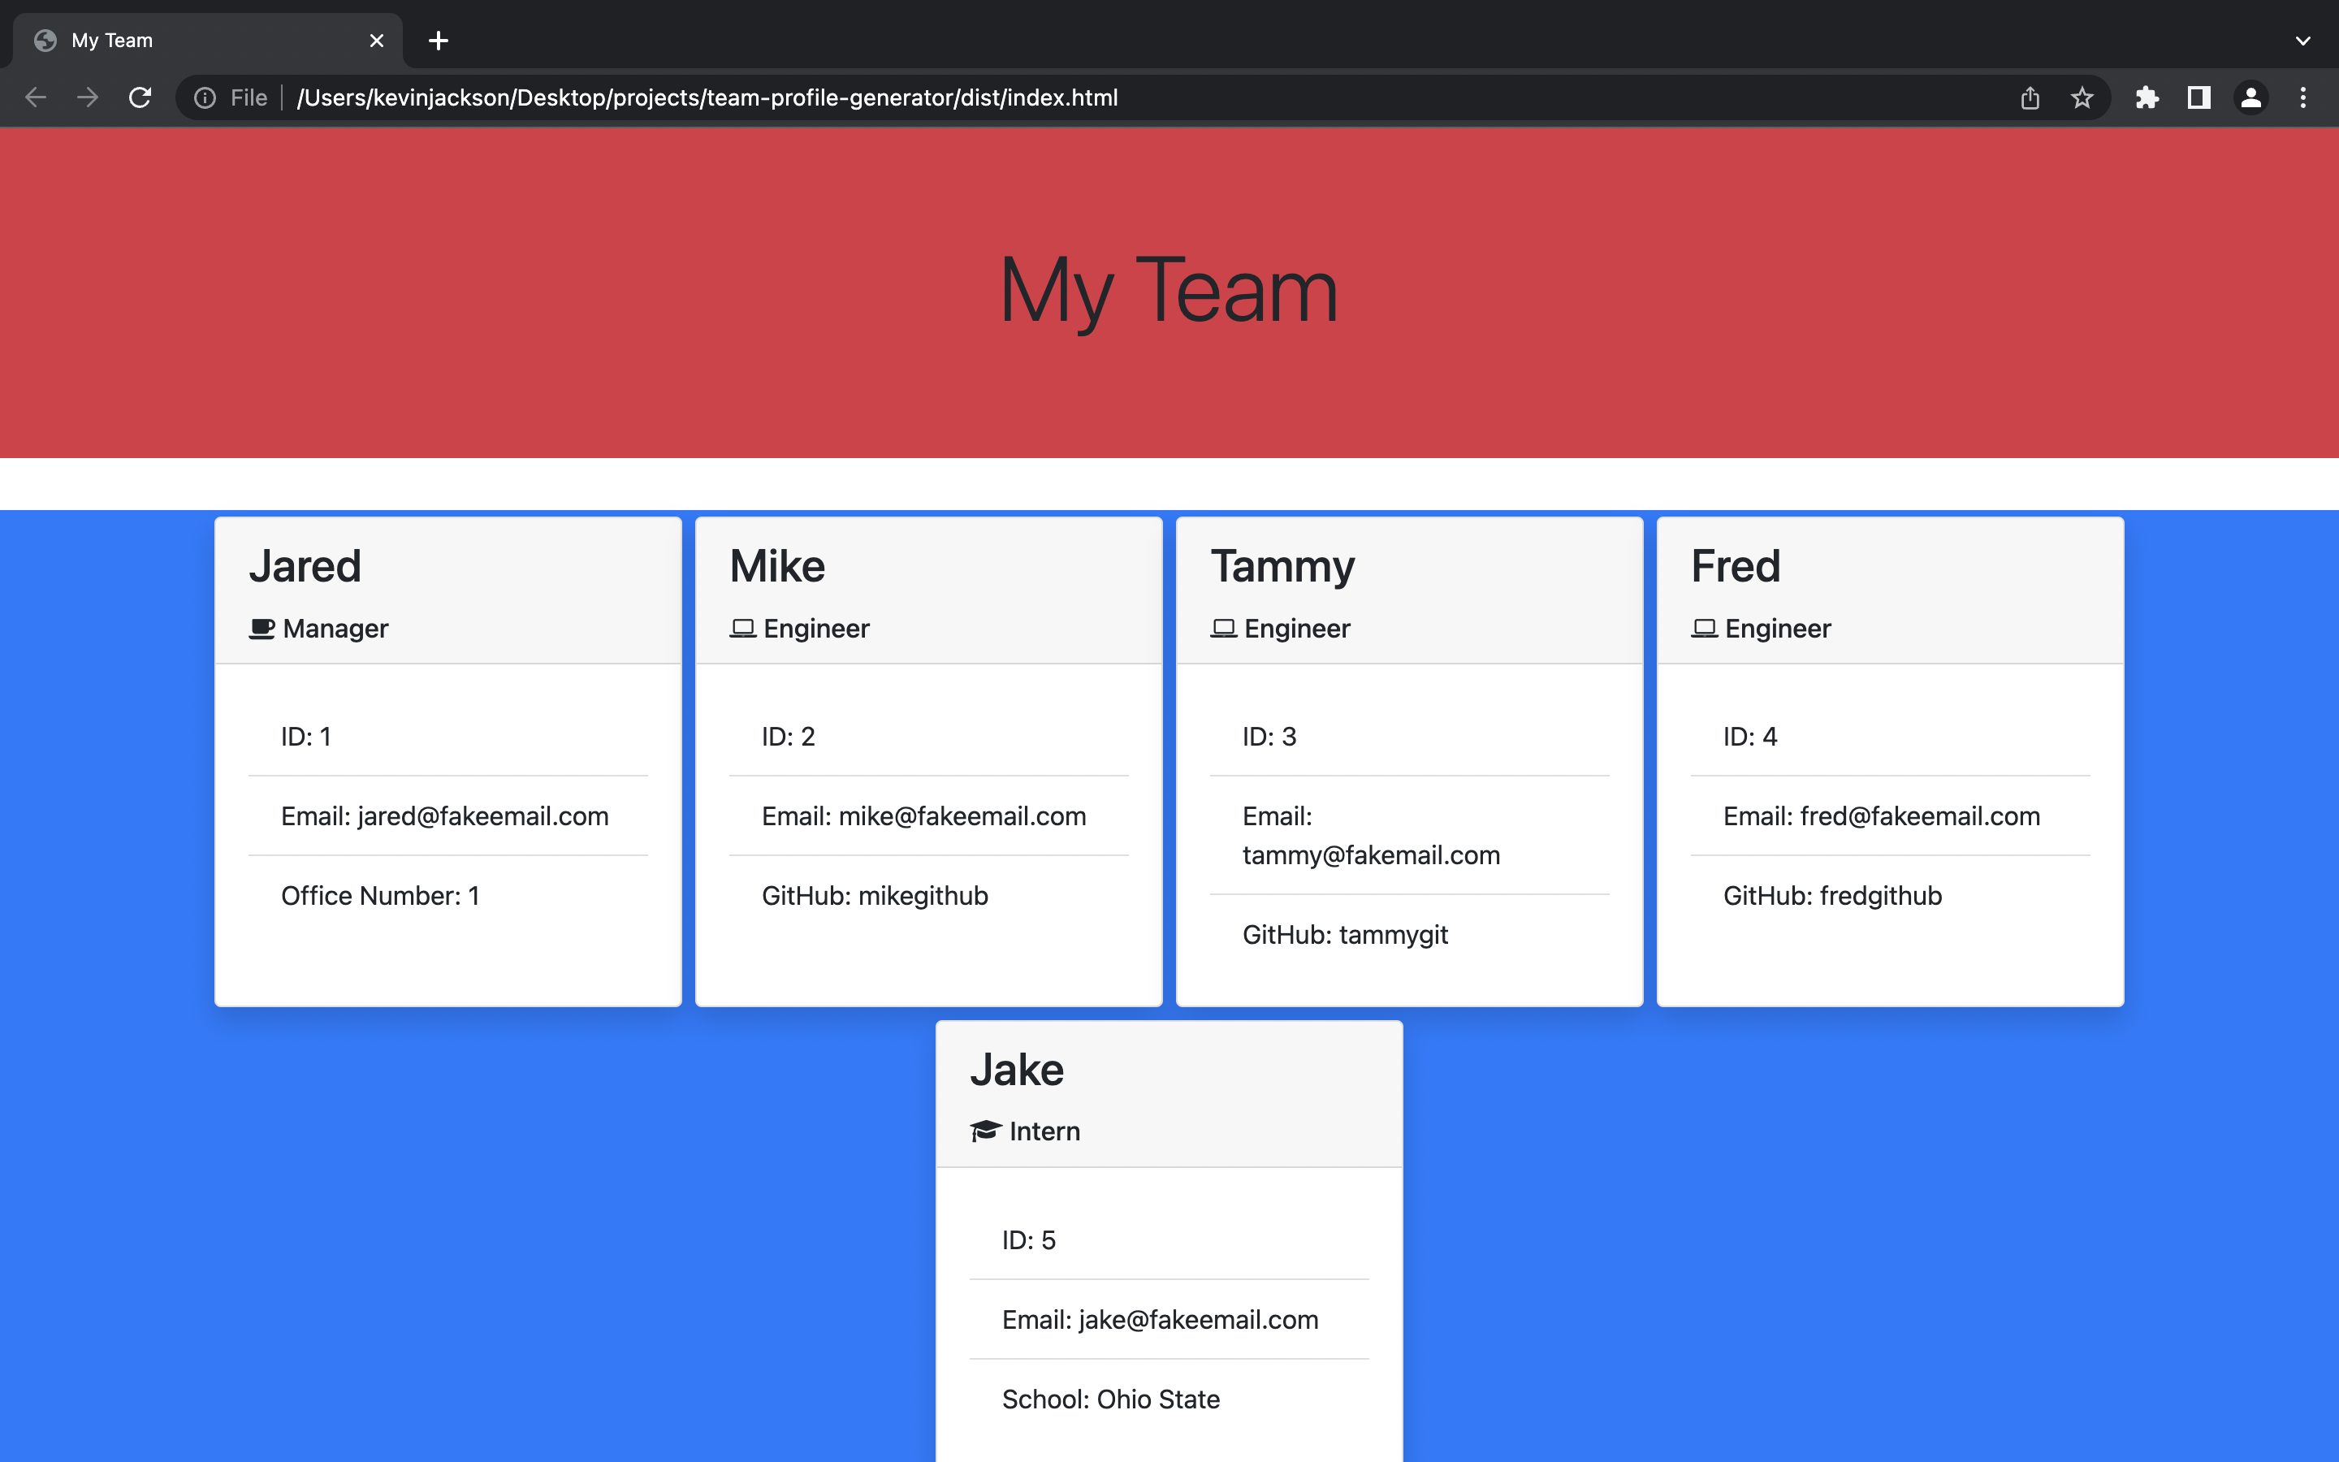Expand the browser back history arrow
Viewport: 2339px width, 1462px height.
[35, 97]
